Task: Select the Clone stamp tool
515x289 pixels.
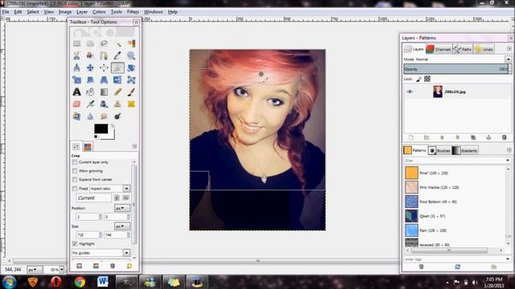Action: pyautogui.click(x=117, y=104)
